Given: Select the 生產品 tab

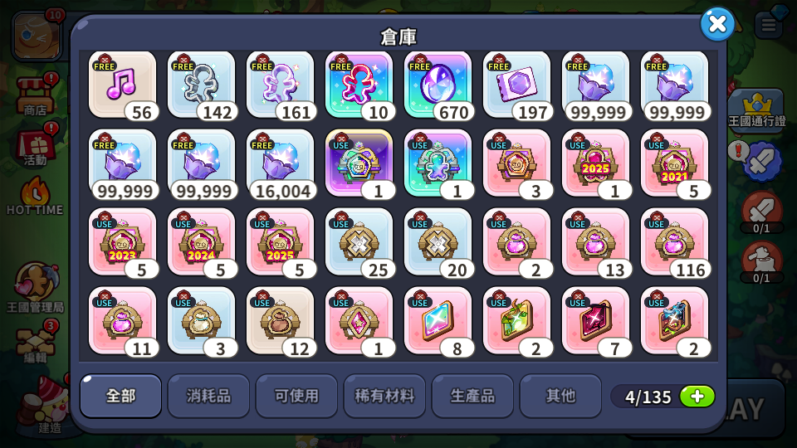Looking at the screenshot, I should (x=472, y=397).
